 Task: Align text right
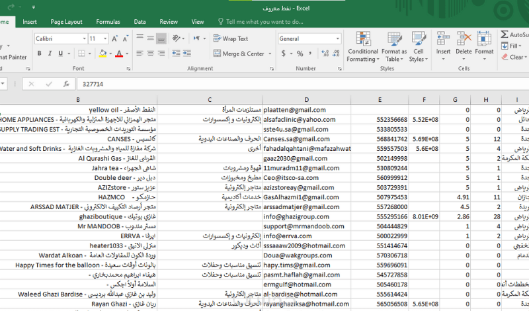click(x=161, y=54)
